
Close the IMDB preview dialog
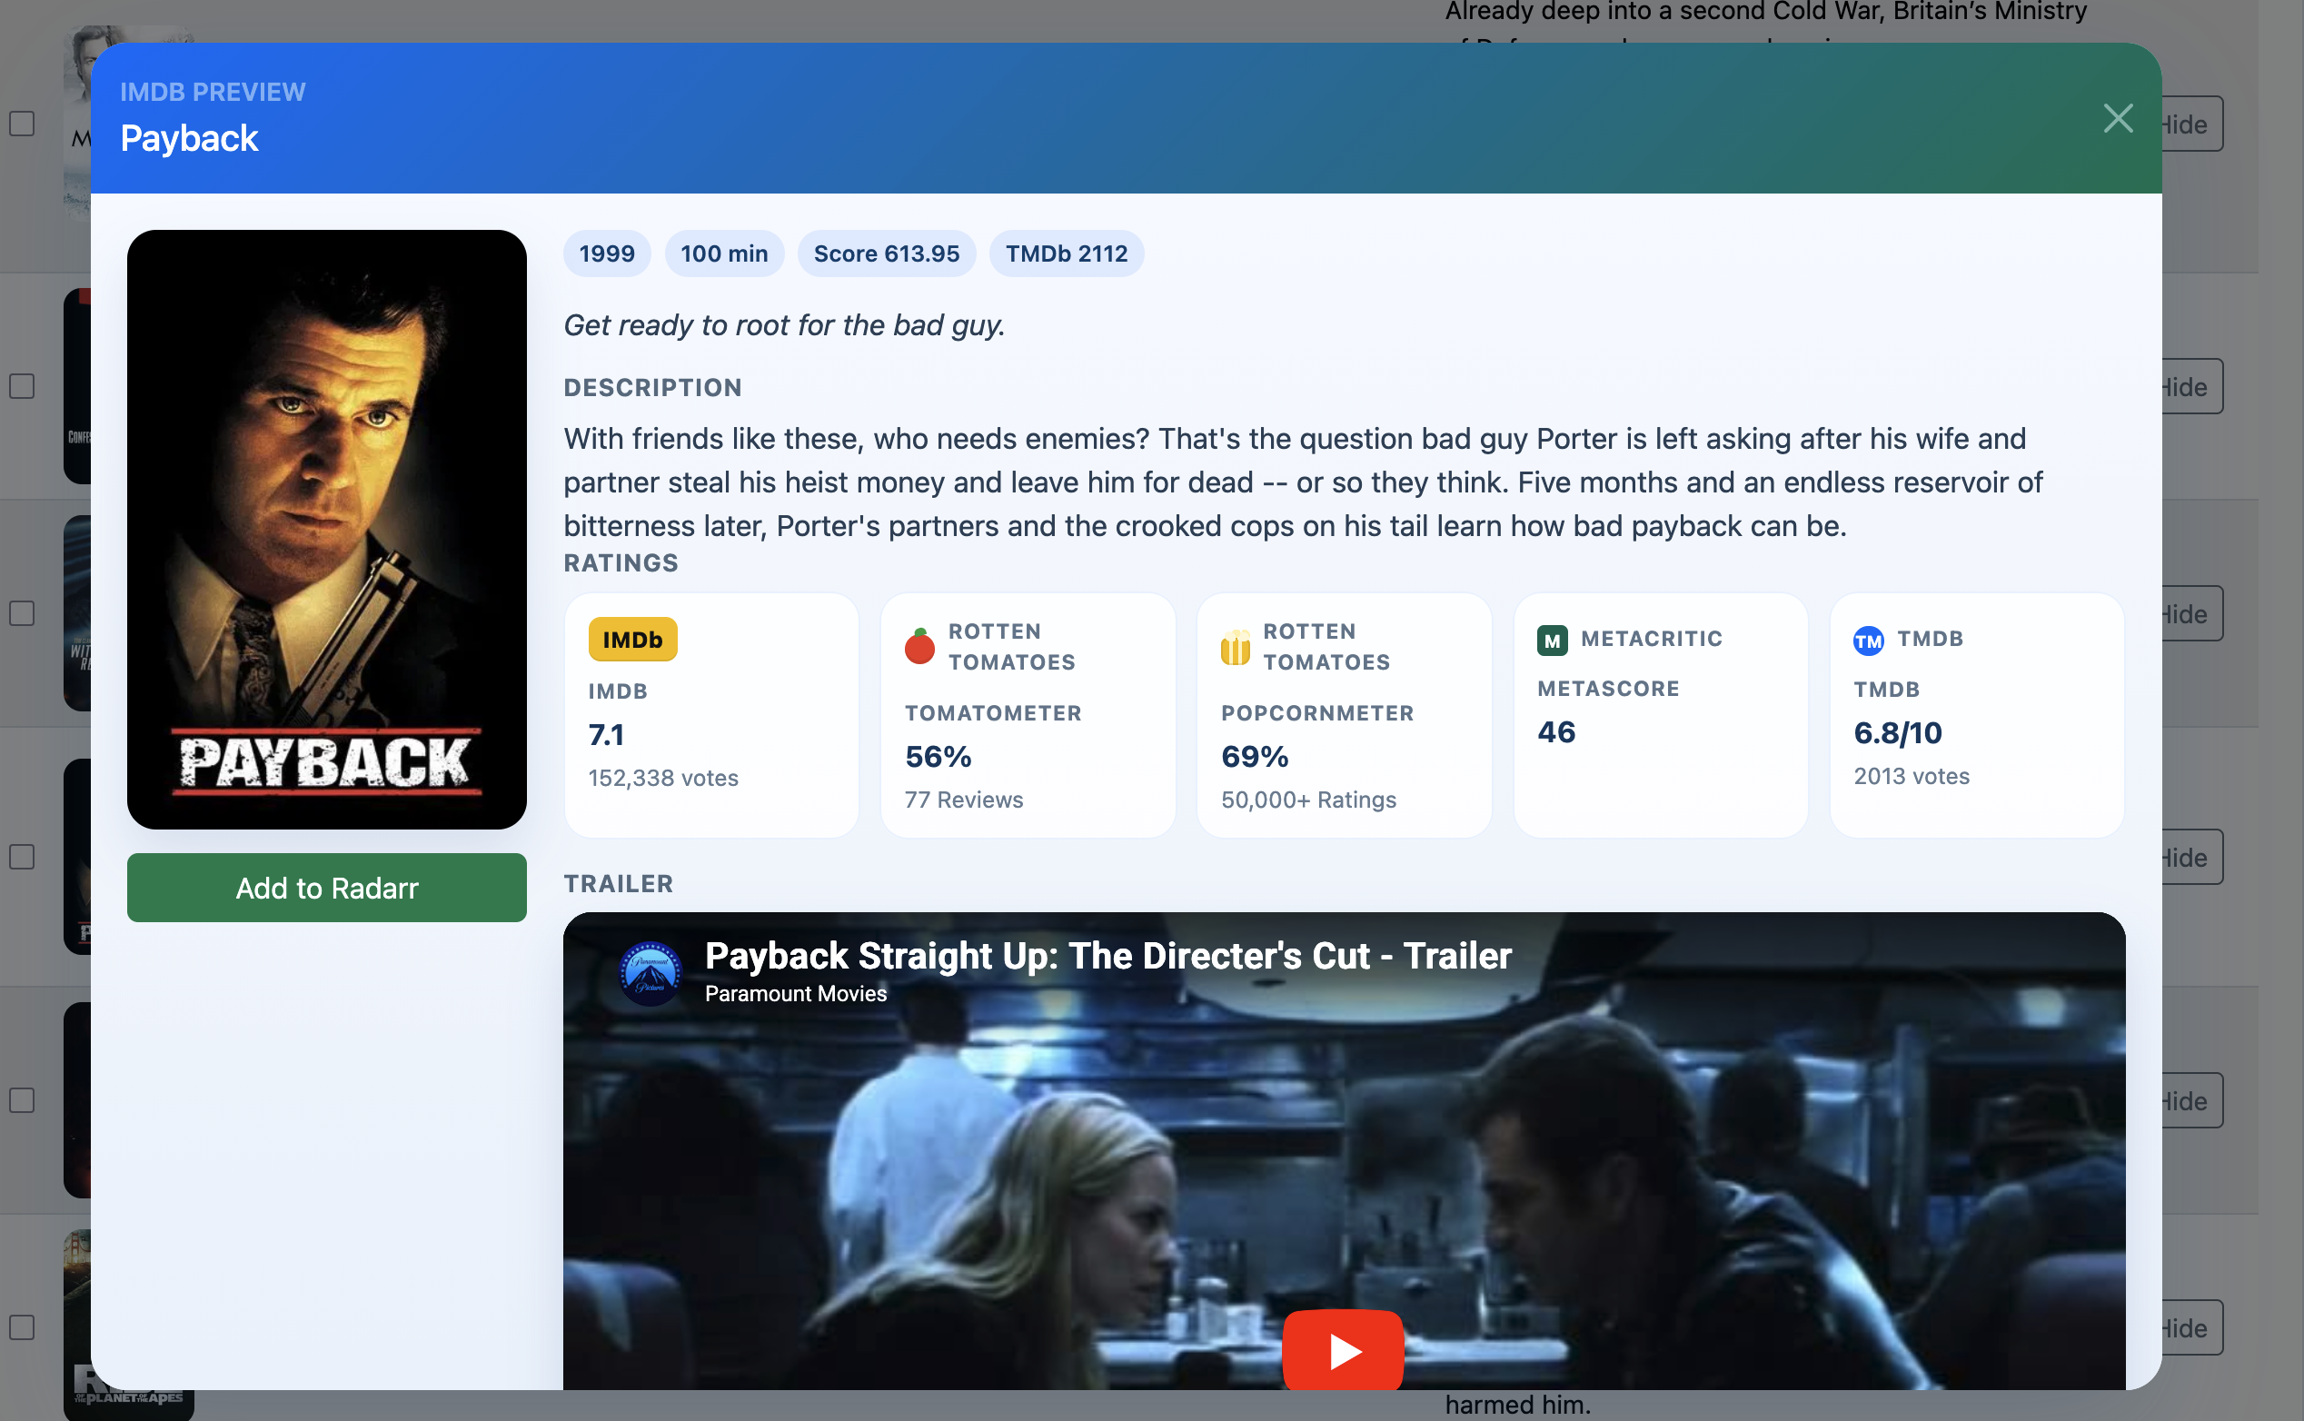2118,118
